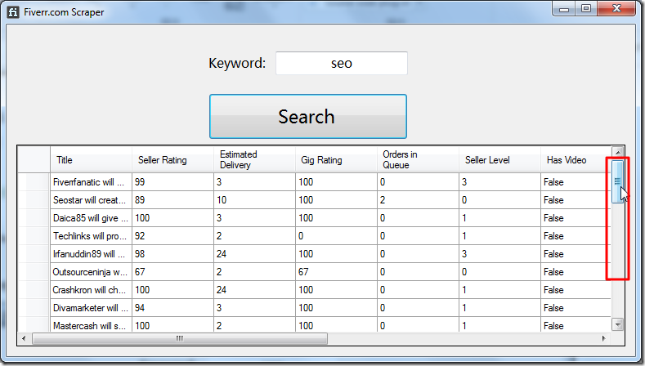Click Seller Rating 92 in Techlinks row
The width and height of the screenshot is (645, 366).
coord(172,236)
